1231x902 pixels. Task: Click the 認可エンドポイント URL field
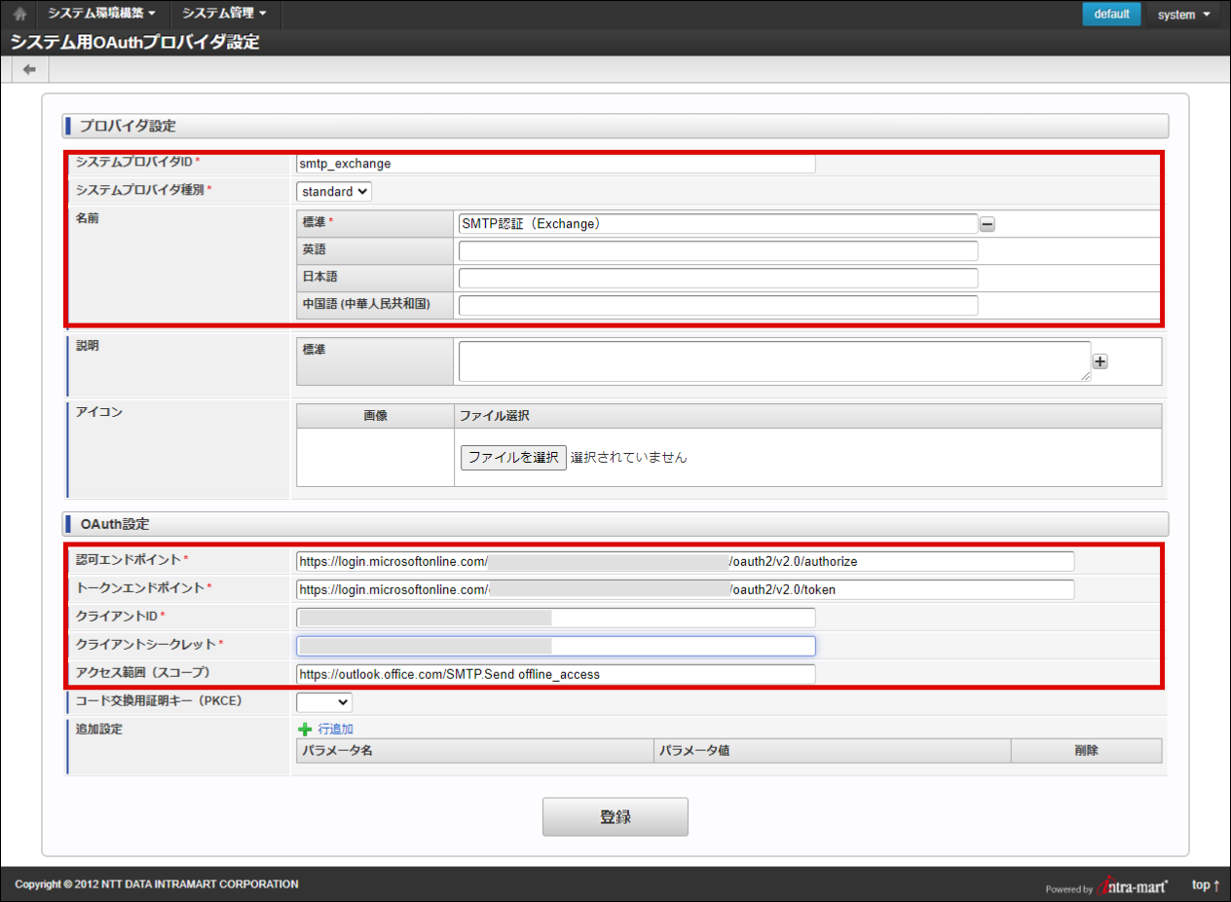coord(686,562)
